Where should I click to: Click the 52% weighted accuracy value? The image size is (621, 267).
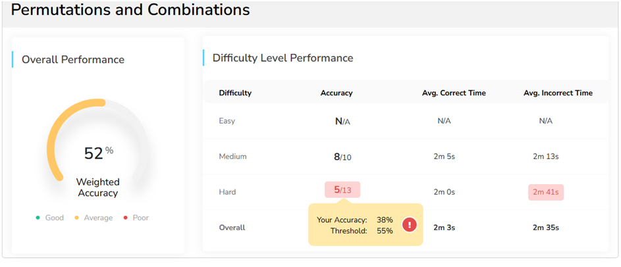pos(98,153)
